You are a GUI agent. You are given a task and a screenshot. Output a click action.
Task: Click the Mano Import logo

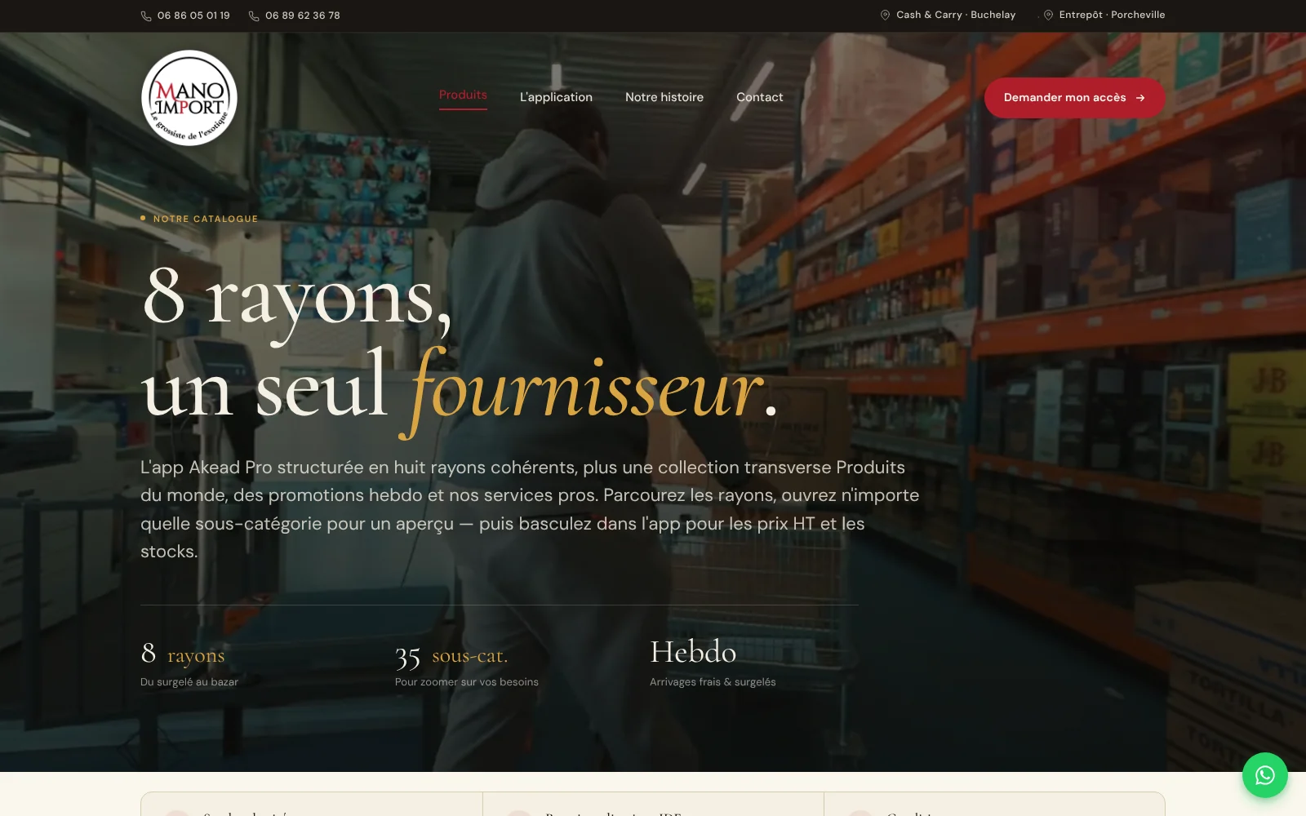tap(189, 98)
